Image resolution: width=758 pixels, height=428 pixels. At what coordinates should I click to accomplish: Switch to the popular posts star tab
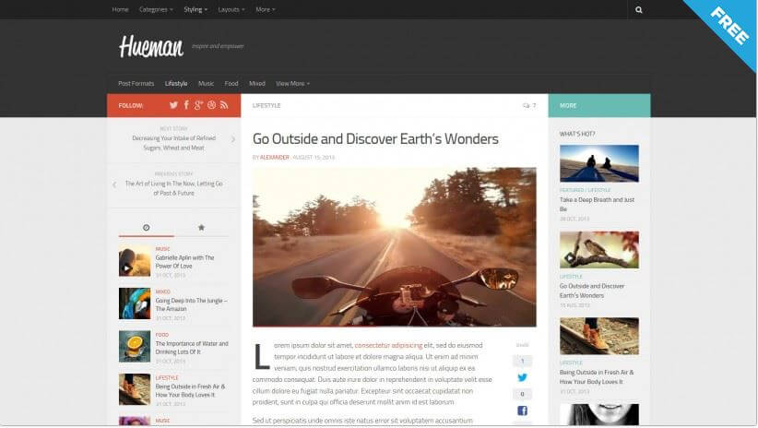click(201, 227)
